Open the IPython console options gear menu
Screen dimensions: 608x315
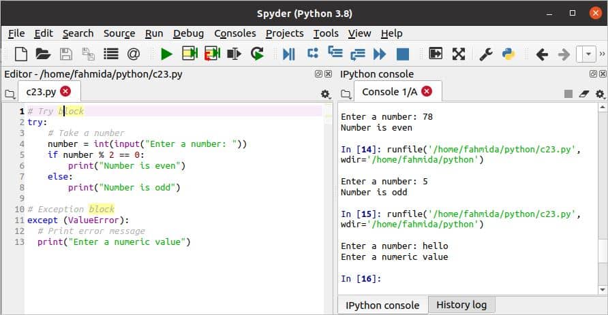600,94
